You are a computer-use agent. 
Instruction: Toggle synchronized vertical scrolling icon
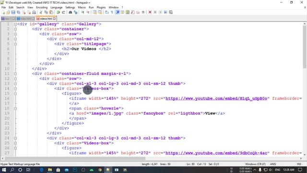[x=95, y=12]
